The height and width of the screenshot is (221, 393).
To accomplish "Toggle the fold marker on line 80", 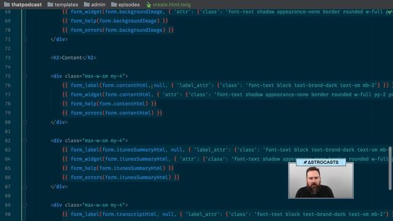I will 25,122.
